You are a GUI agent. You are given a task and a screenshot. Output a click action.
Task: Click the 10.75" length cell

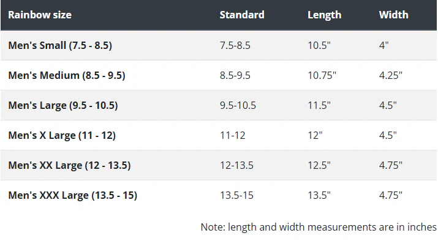pos(322,75)
